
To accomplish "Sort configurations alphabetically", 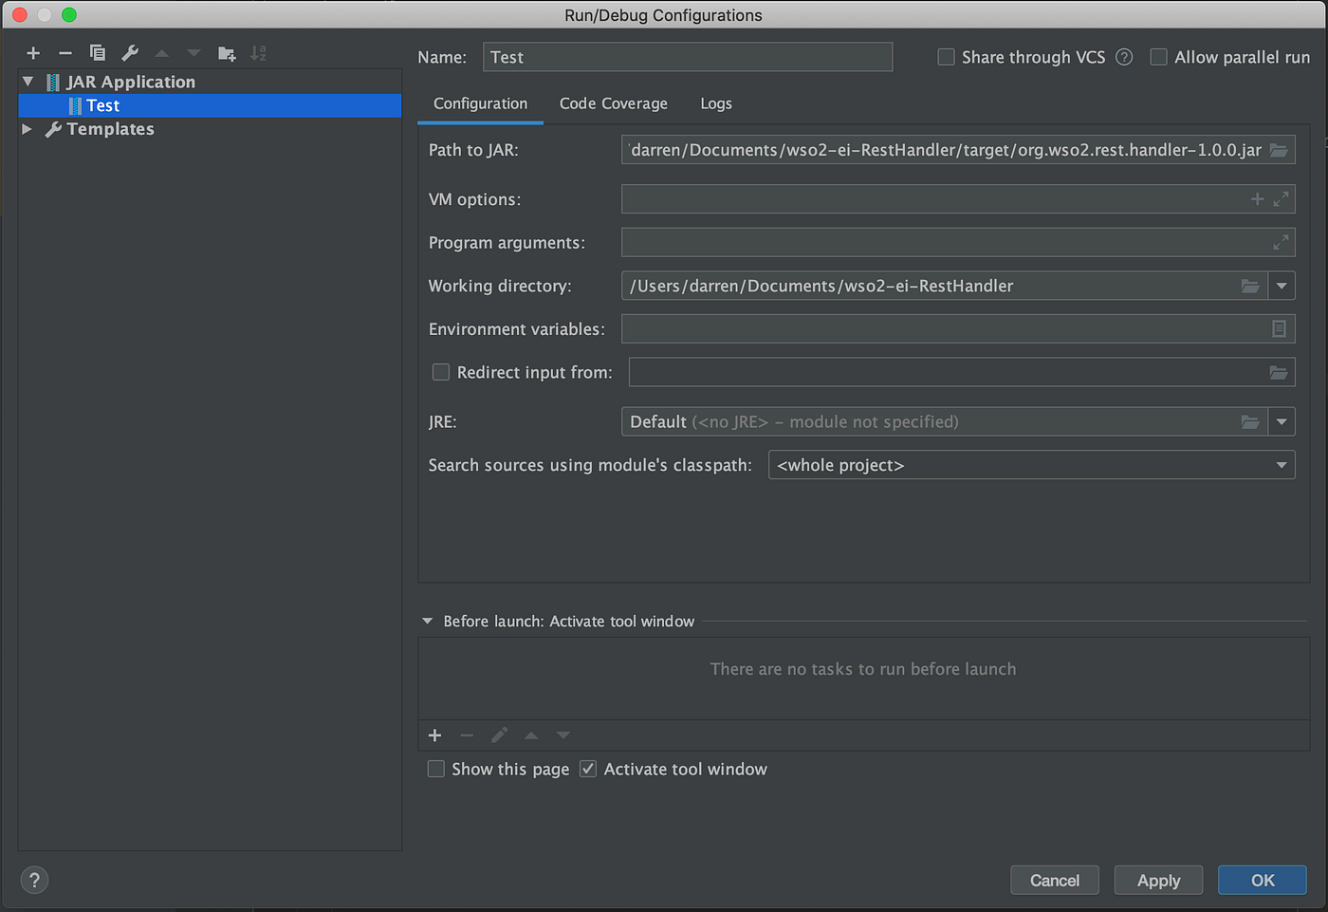I will [x=258, y=53].
